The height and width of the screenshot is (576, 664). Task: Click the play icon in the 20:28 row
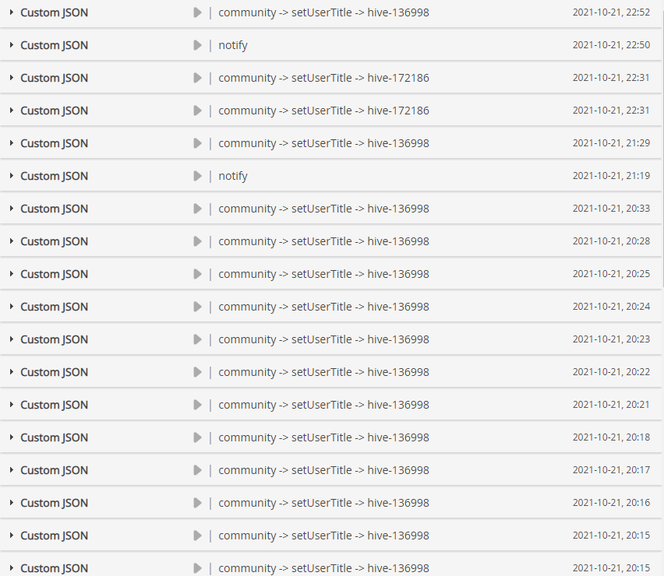[197, 241]
